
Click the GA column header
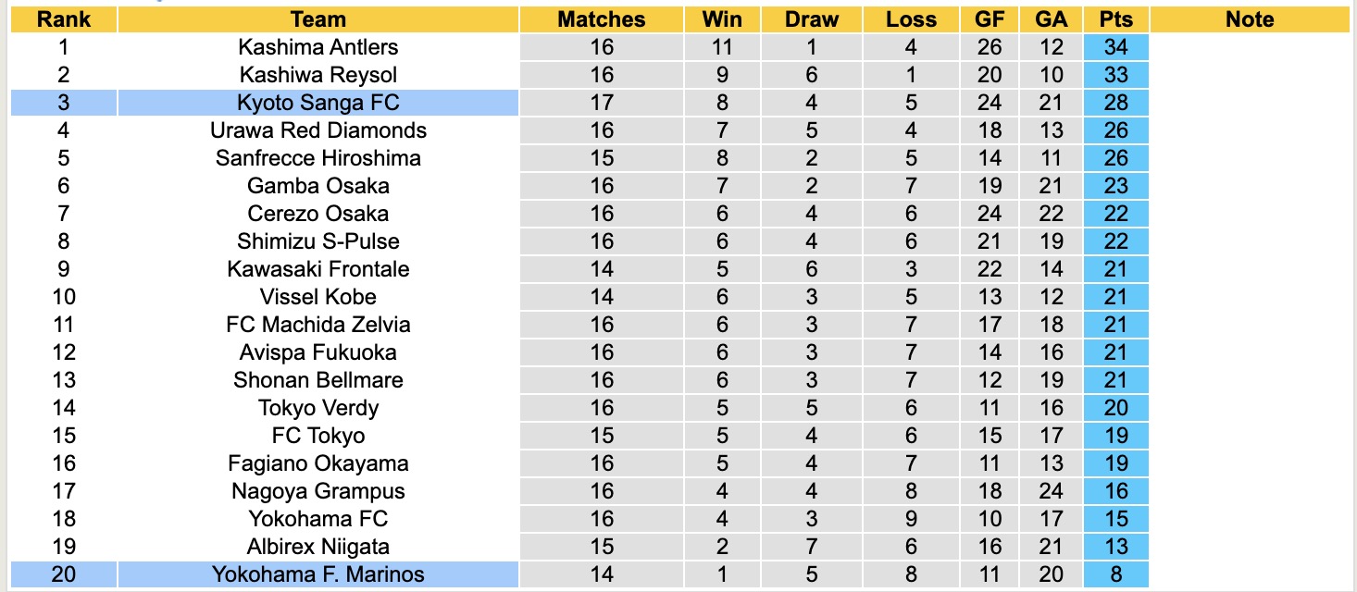pos(1052,19)
